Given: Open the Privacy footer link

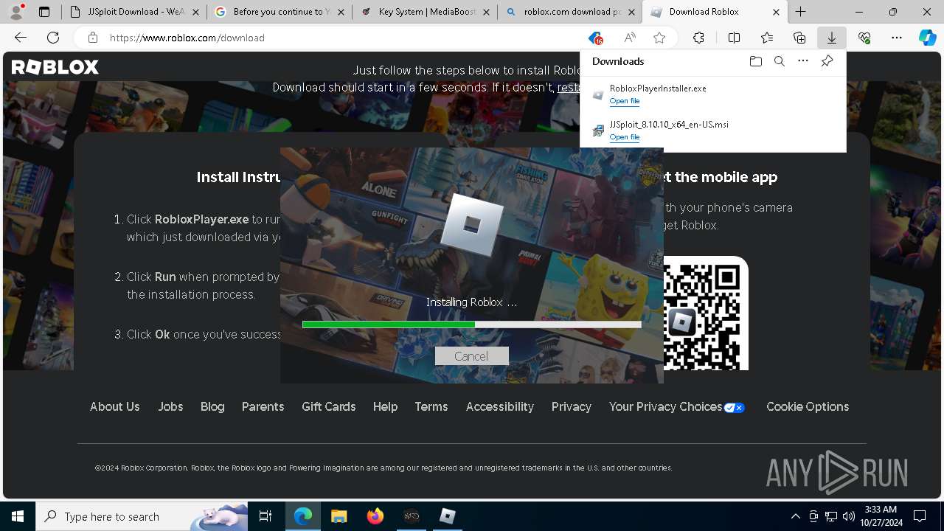Looking at the screenshot, I should (572, 406).
